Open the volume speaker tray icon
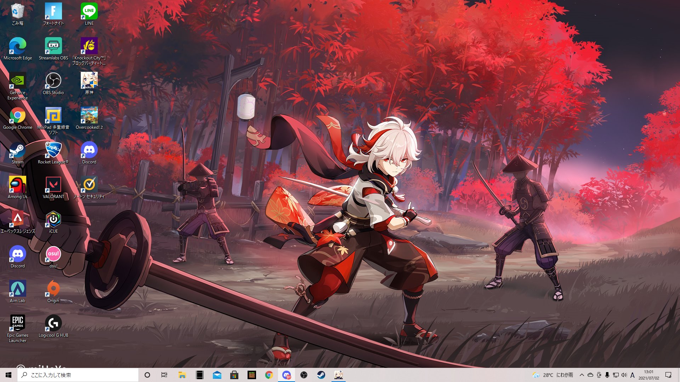 [x=624, y=375]
